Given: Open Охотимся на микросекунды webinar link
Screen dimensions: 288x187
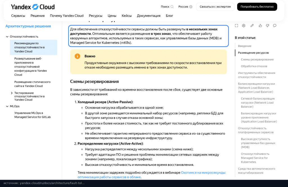Looking at the screenshot, I should (x=152, y=175).
